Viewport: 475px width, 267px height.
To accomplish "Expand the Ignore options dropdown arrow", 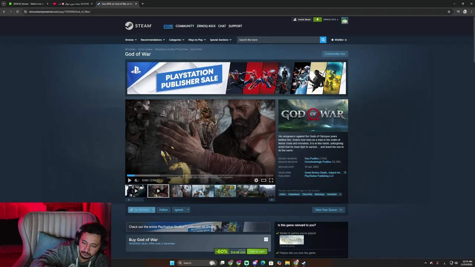I will click(x=188, y=210).
